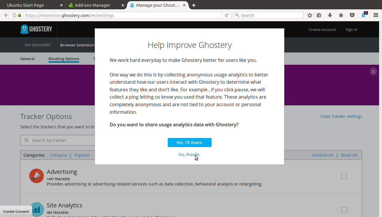382x217 pixels.
Task: Click the 483 TRACKERS count label
Action: 58,213
